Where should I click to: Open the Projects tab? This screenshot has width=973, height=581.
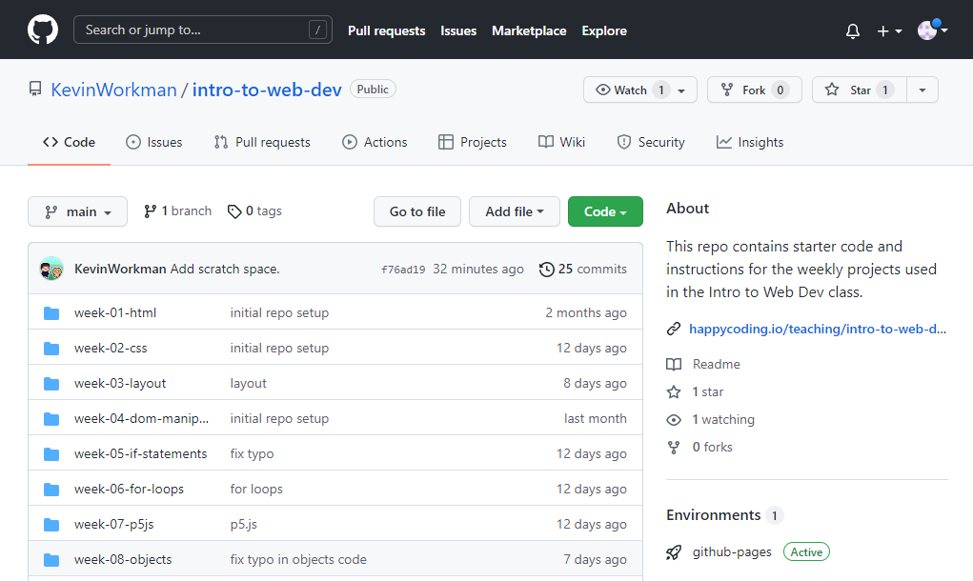pyautogui.click(x=473, y=142)
